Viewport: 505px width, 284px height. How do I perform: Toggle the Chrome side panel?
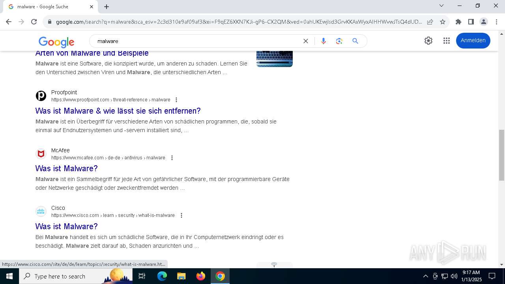click(x=471, y=22)
